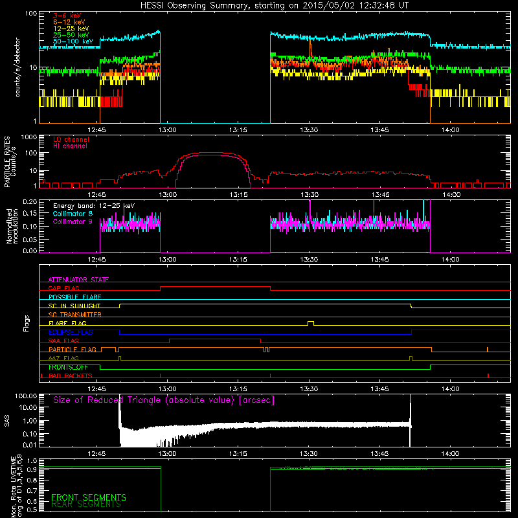Click the orange 6-12 keV spike near 13:30
518x518 pixels.
tap(310, 48)
